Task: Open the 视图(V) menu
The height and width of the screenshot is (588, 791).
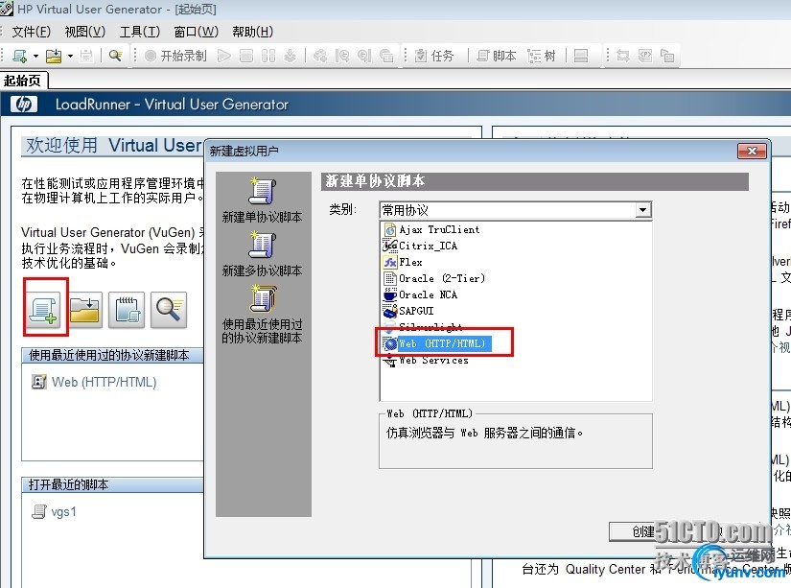Action: (x=84, y=32)
